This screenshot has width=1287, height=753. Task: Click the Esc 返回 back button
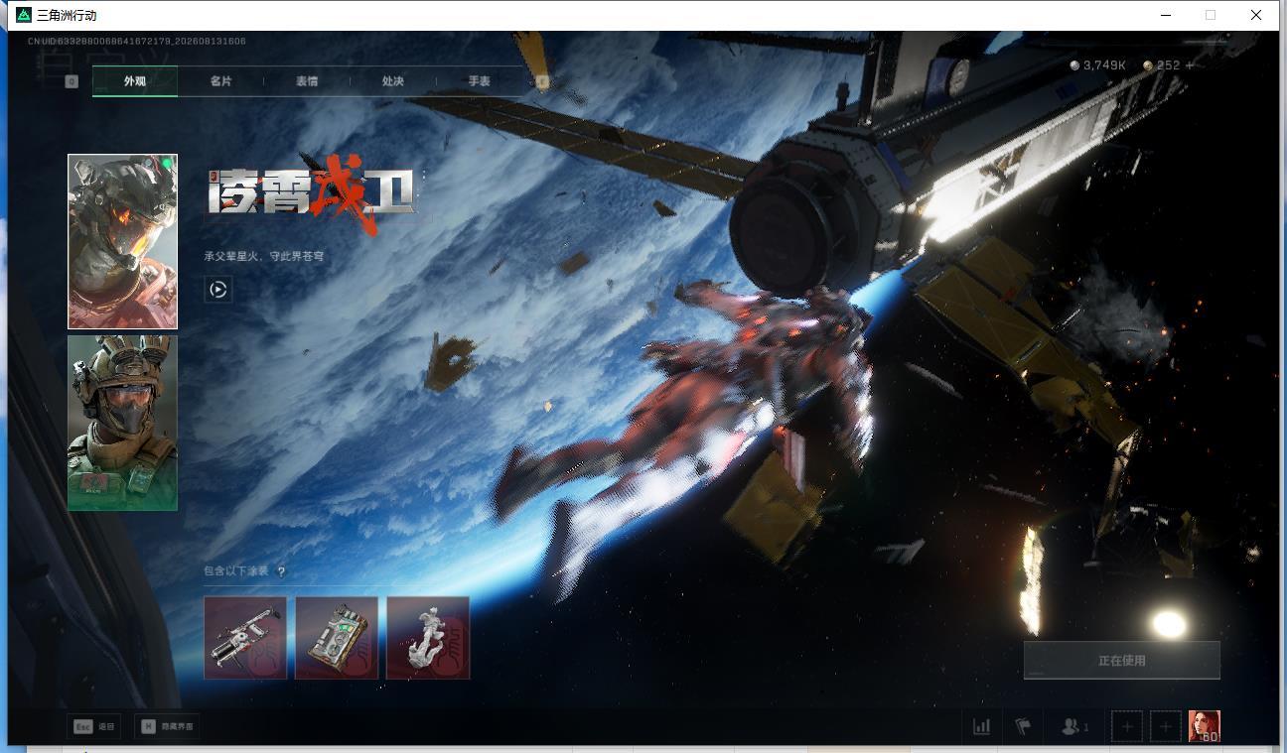[94, 727]
